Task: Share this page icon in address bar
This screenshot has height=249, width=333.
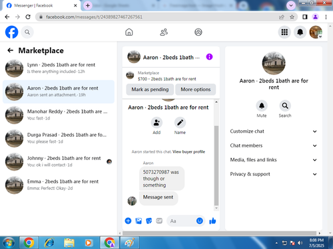Action: click(282, 17)
